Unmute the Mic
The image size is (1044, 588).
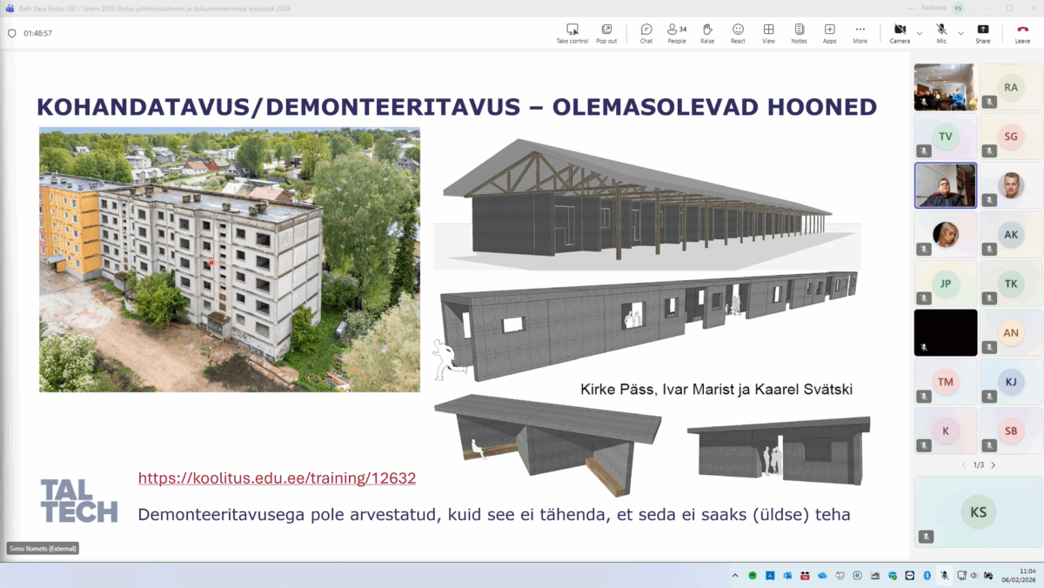941,33
